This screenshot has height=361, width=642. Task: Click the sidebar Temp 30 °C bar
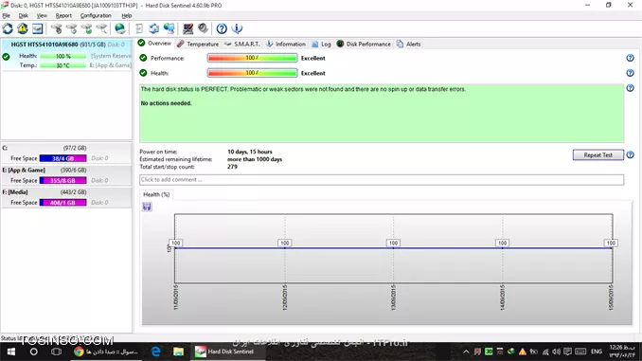(63, 65)
